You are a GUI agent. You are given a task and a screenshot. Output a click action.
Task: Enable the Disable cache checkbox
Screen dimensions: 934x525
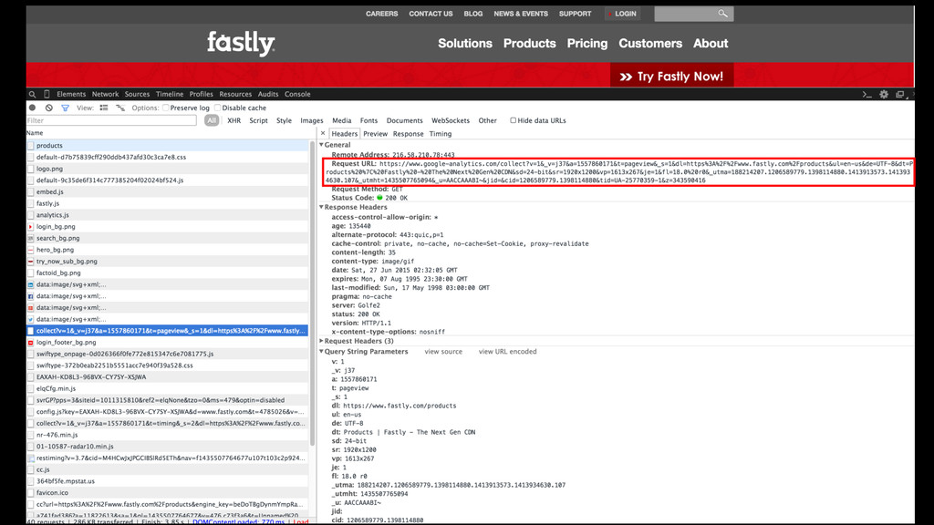[x=218, y=108]
